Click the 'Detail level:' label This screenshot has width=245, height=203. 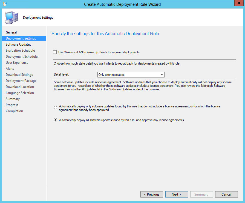[61, 74]
